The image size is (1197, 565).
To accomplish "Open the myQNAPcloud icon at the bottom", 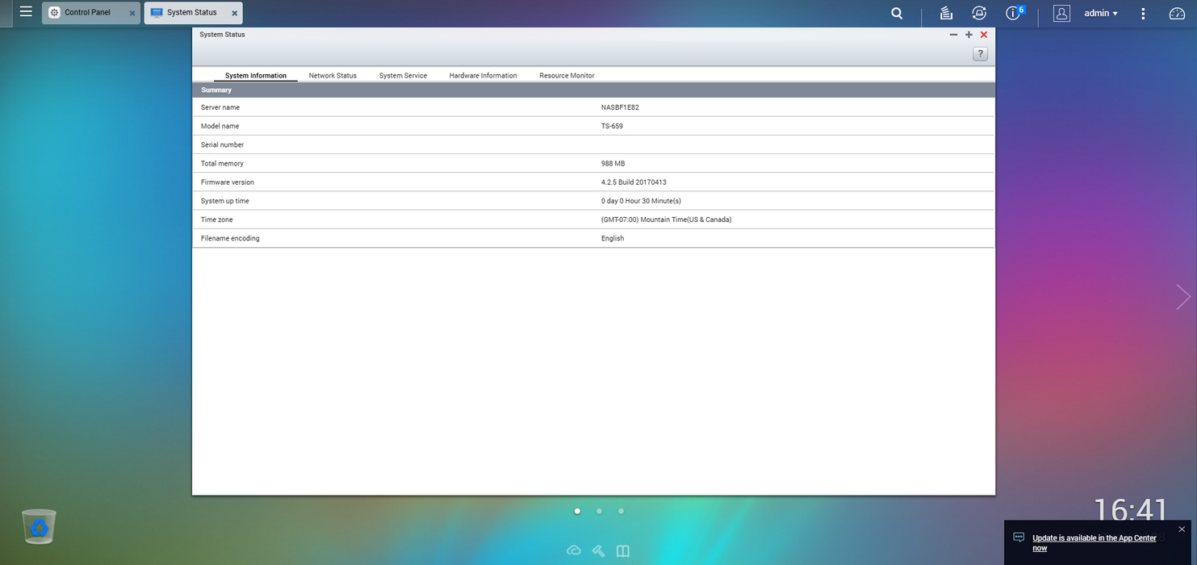I will (574, 550).
